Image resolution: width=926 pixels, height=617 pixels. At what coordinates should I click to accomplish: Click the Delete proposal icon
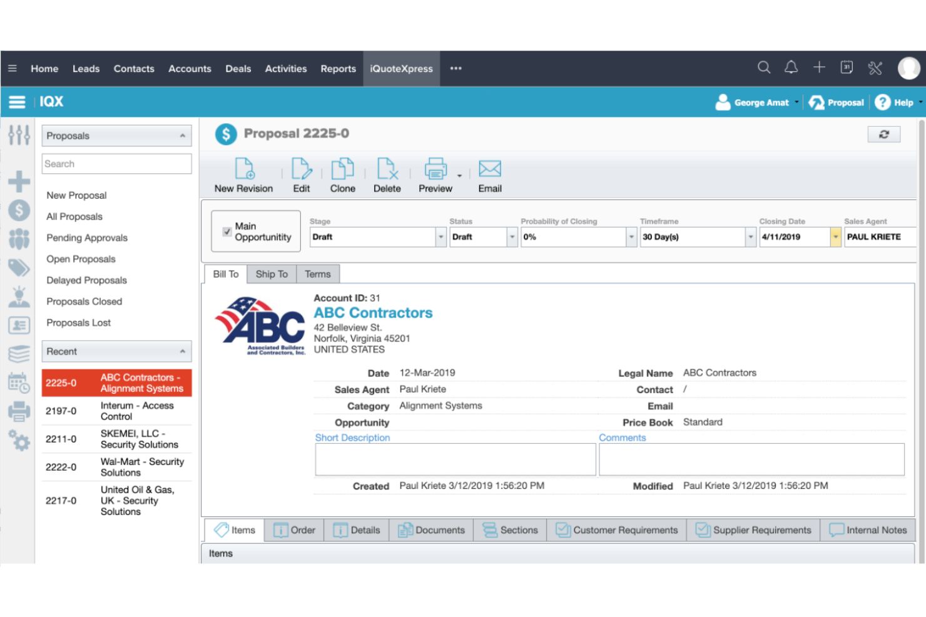tap(387, 174)
